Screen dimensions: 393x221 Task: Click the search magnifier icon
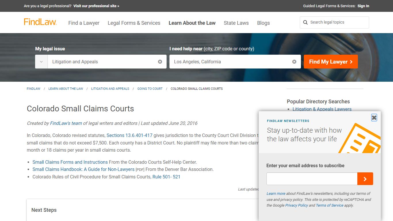click(305, 22)
